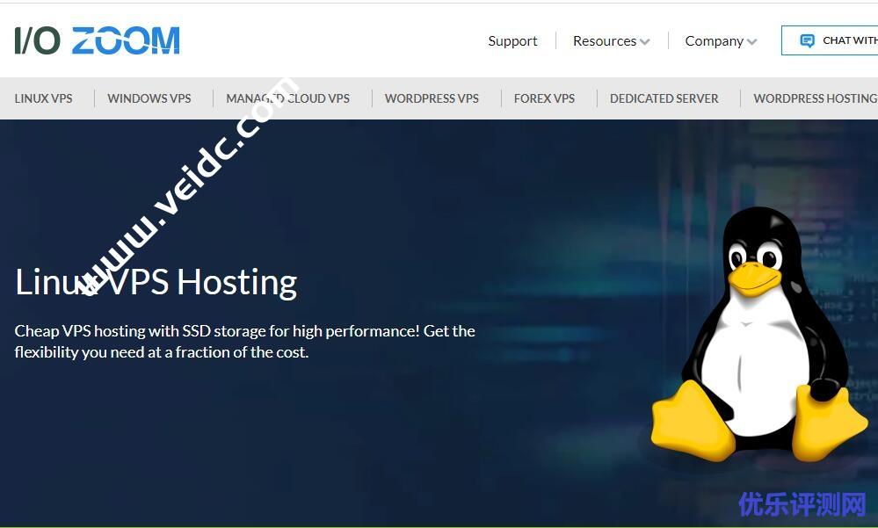The height and width of the screenshot is (528, 878).
Task: Open the LINUX VPS tab
Action: coord(44,98)
